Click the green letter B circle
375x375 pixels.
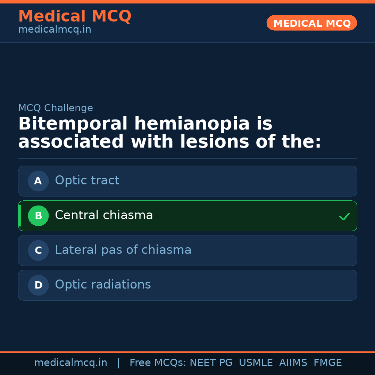(38, 216)
